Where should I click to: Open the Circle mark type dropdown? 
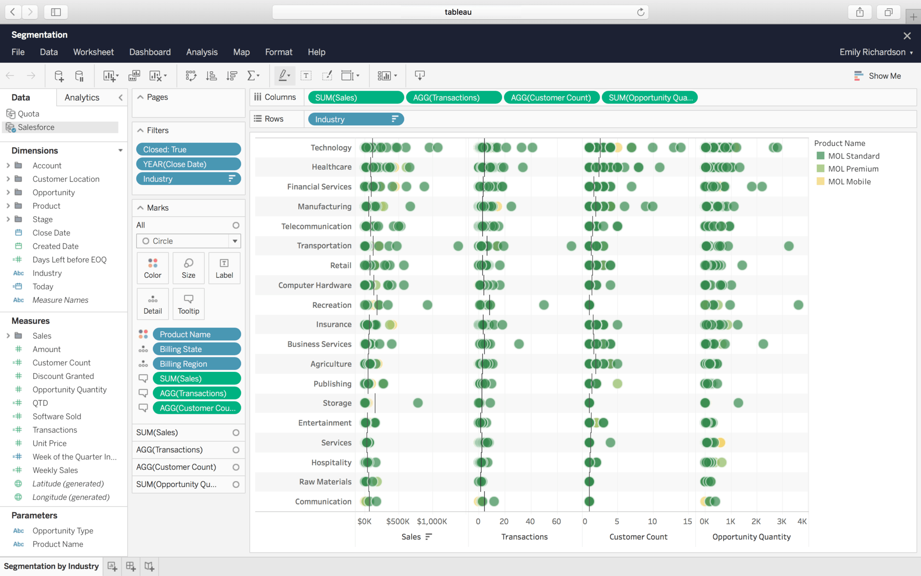pos(235,241)
